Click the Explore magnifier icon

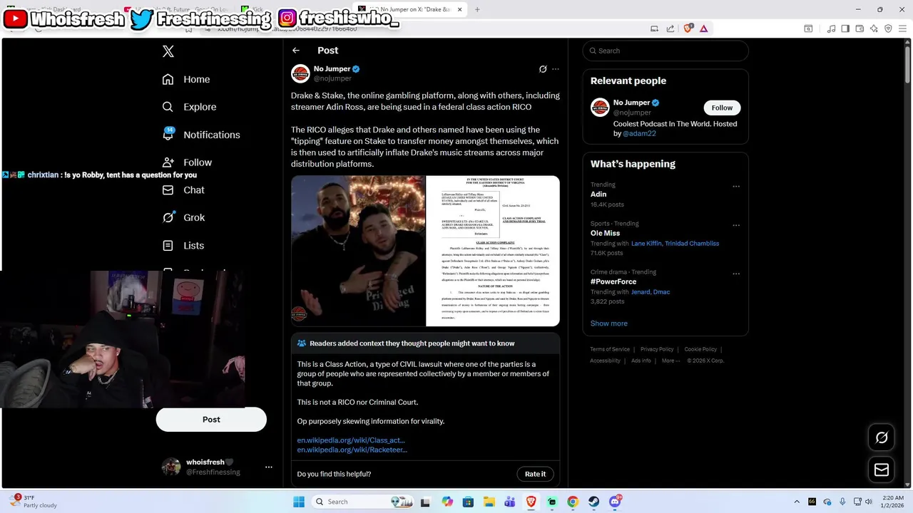[x=168, y=107]
